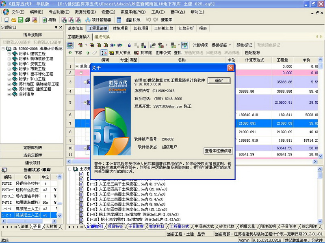Collapse the row 1 单位 tree node in grid
Viewport: 325px width, 243px height.
point(77,66)
